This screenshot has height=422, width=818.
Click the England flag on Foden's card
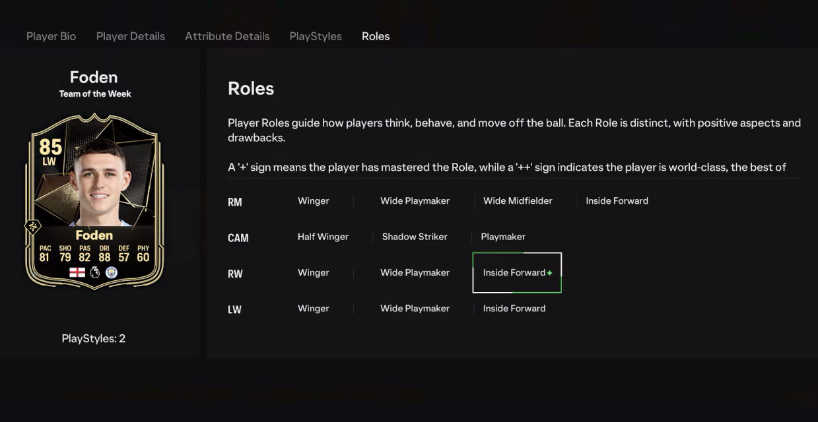point(77,272)
